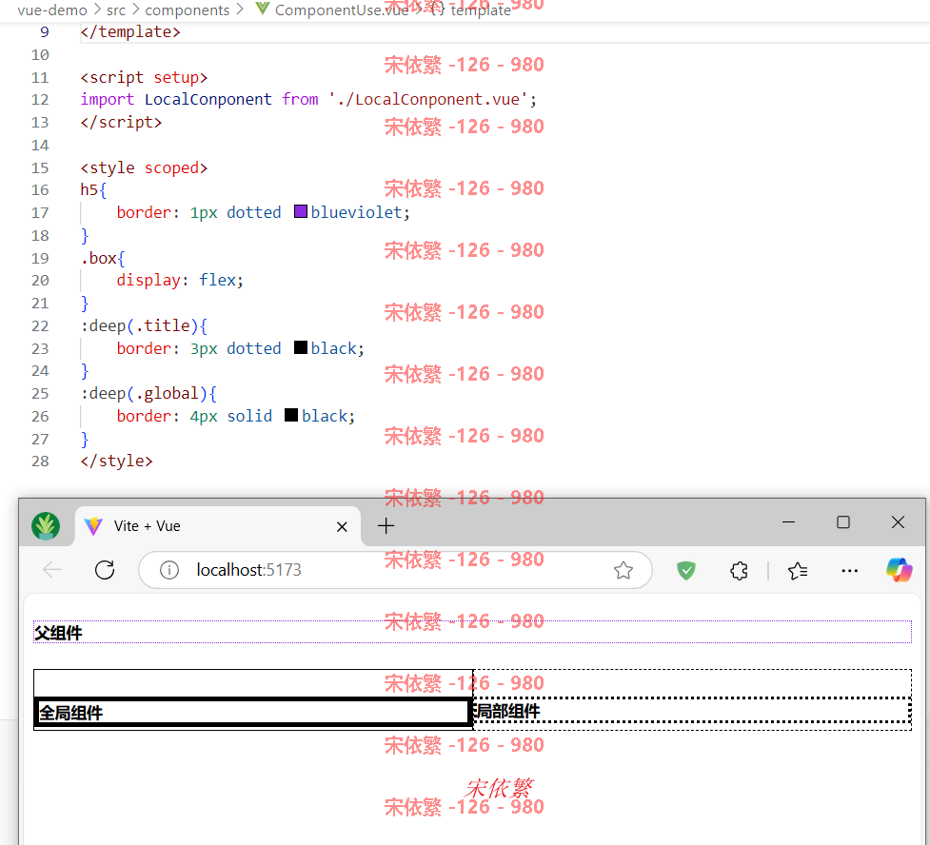
Task: Click the display: flex declaration
Action: pyautogui.click(x=180, y=280)
